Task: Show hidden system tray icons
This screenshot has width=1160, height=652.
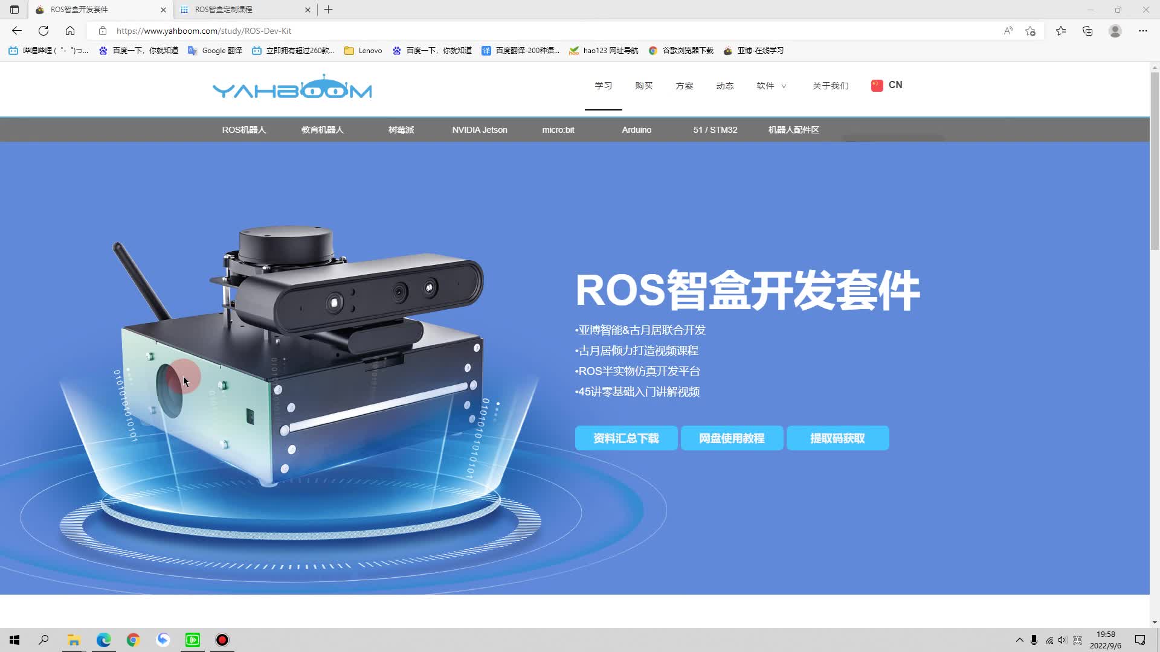Action: (x=1020, y=640)
